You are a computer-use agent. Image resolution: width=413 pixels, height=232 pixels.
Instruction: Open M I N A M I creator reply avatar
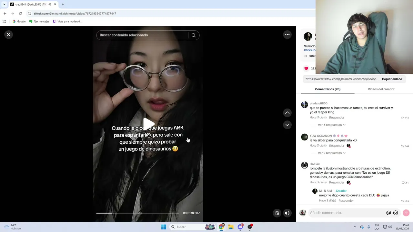[x=315, y=191]
